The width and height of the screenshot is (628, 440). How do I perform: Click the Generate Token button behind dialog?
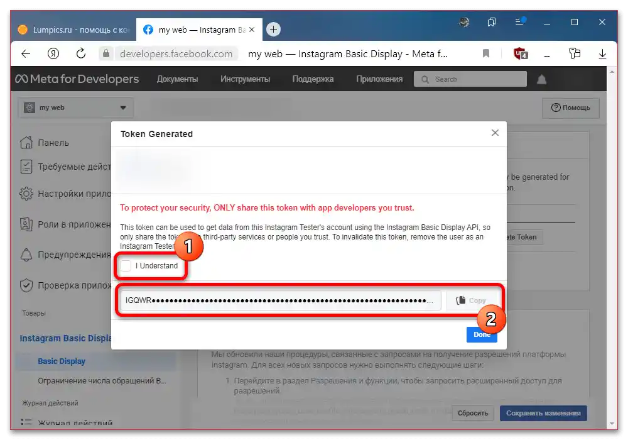point(524,237)
